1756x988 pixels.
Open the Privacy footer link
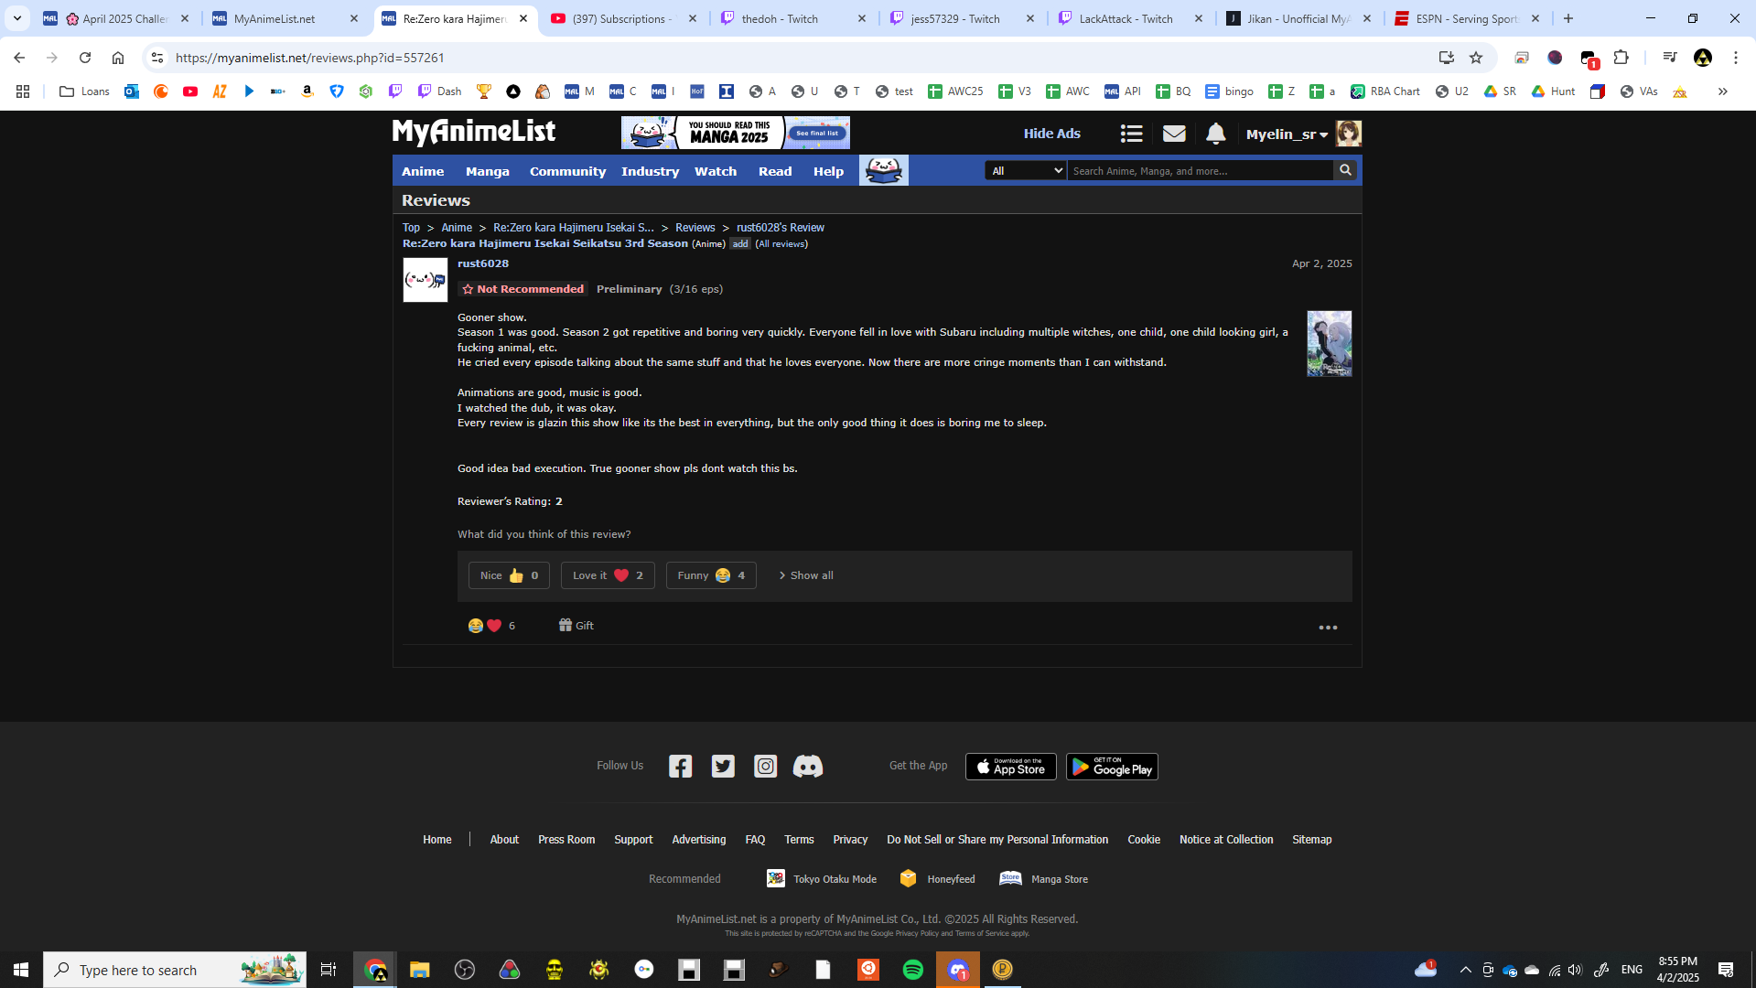[x=850, y=840]
